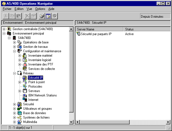This screenshot has height=131, width=172.
Task: Click the Properties toolbar icon
Action: pos(33,16)
